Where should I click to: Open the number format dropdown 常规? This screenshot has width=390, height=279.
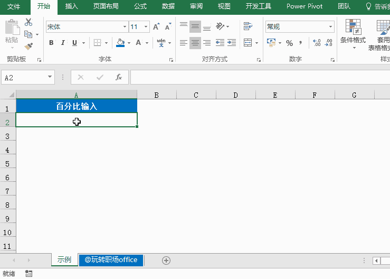point(331,26)
